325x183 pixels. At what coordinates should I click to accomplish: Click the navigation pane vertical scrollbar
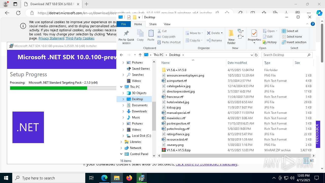tap(154, 116)
